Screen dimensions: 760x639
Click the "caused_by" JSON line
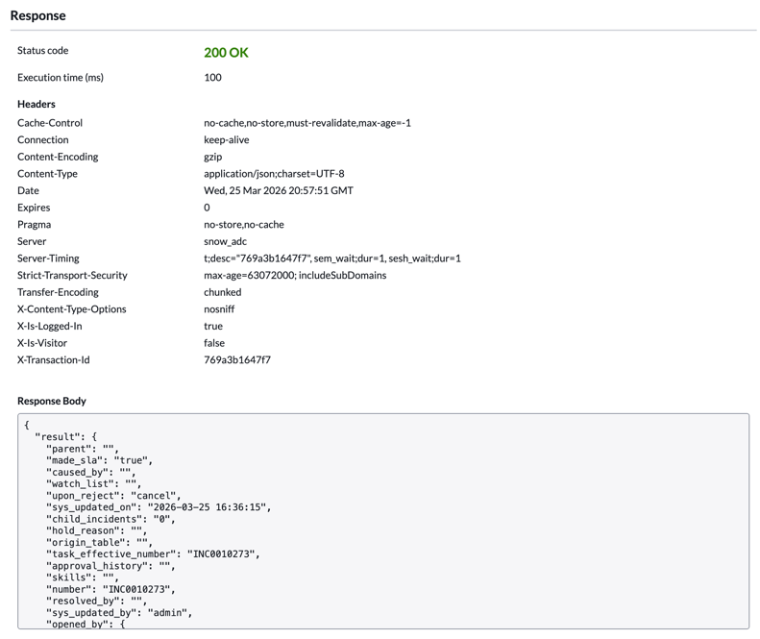(91, 472)
